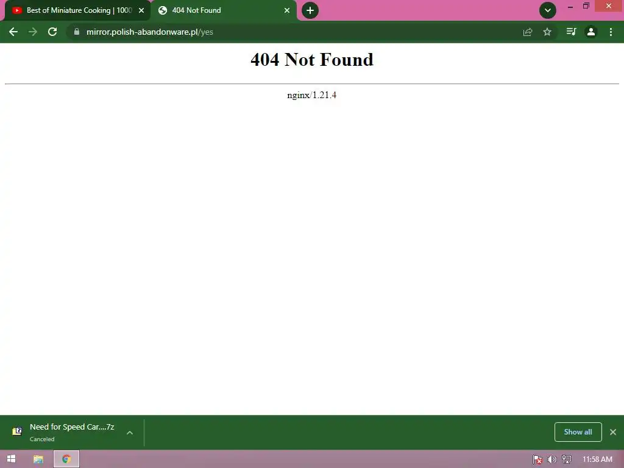Viewport: 624px width, 468px height.
Task: Click the address bar URL mirror.polish-abandonware.pl/yes
Action: tap(150, 32)
